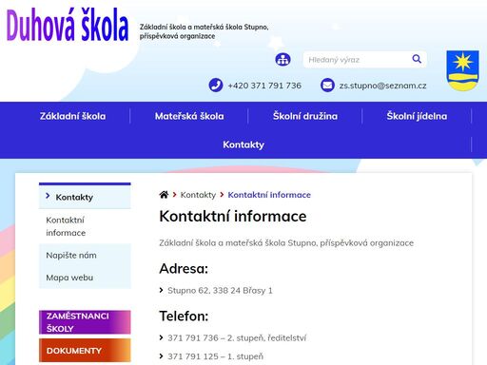Select Kontakty in the main navigation bar
Screen dimensions: 487x365
(243, 144)
